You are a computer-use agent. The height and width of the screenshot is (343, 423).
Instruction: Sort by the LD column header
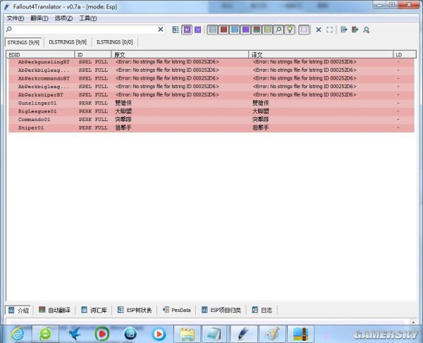click(405, 55)
